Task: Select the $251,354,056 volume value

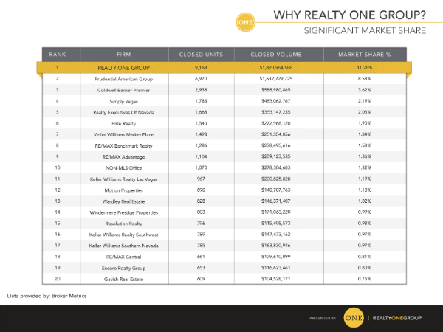Action: click(276, 134)
